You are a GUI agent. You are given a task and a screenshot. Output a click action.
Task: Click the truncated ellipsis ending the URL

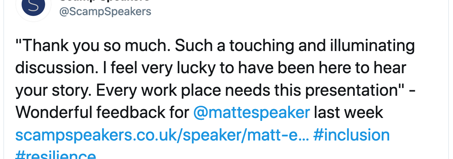point(304,138)
